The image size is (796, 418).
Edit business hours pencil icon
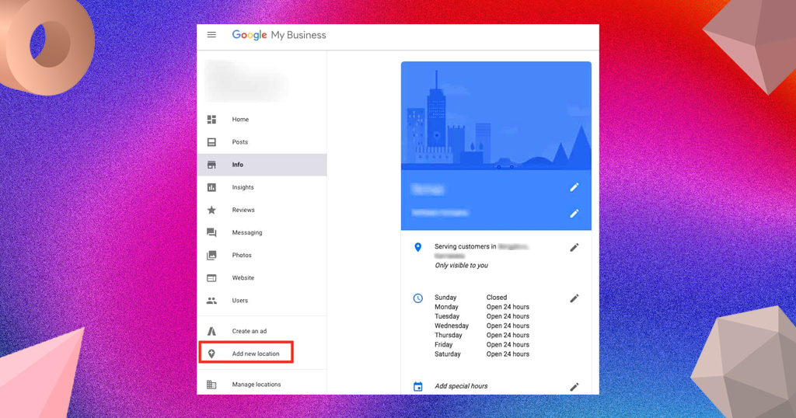574,298
